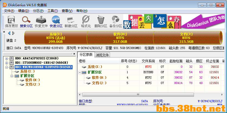
Task: Click the 终止柱面 column header
Action: click(x=213, y=61)
